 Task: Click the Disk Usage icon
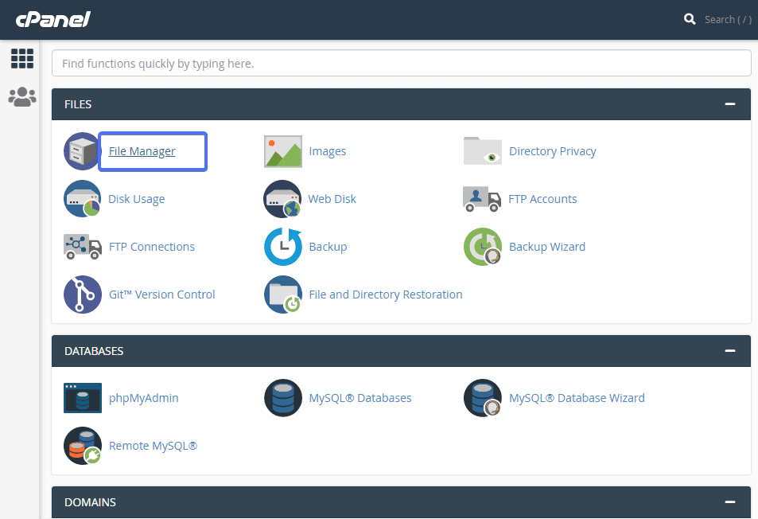click(x=82, y=199)
